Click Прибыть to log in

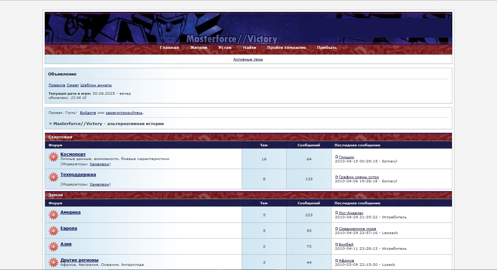(x=327, y=48)
